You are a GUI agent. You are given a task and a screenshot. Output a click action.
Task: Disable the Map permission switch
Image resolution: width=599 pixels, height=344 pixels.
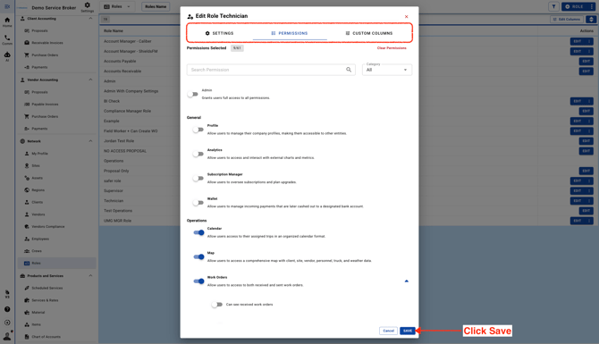(x=198, y=257)
